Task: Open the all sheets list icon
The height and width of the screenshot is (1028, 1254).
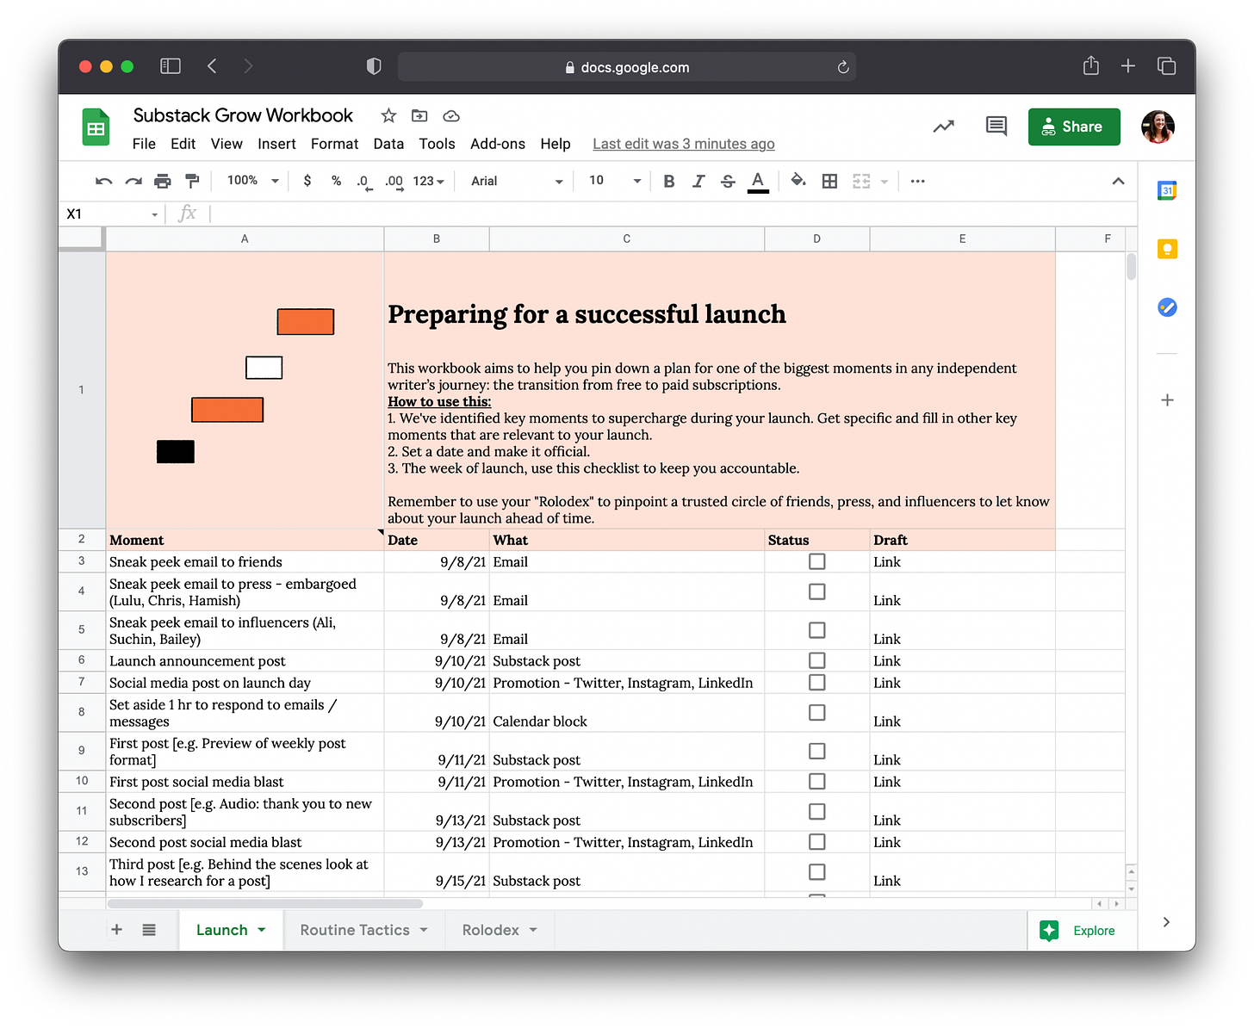Action: [149, 930]
